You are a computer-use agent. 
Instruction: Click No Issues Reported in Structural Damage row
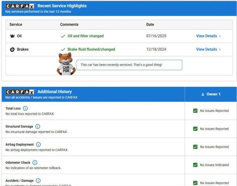tap(214, 129)
